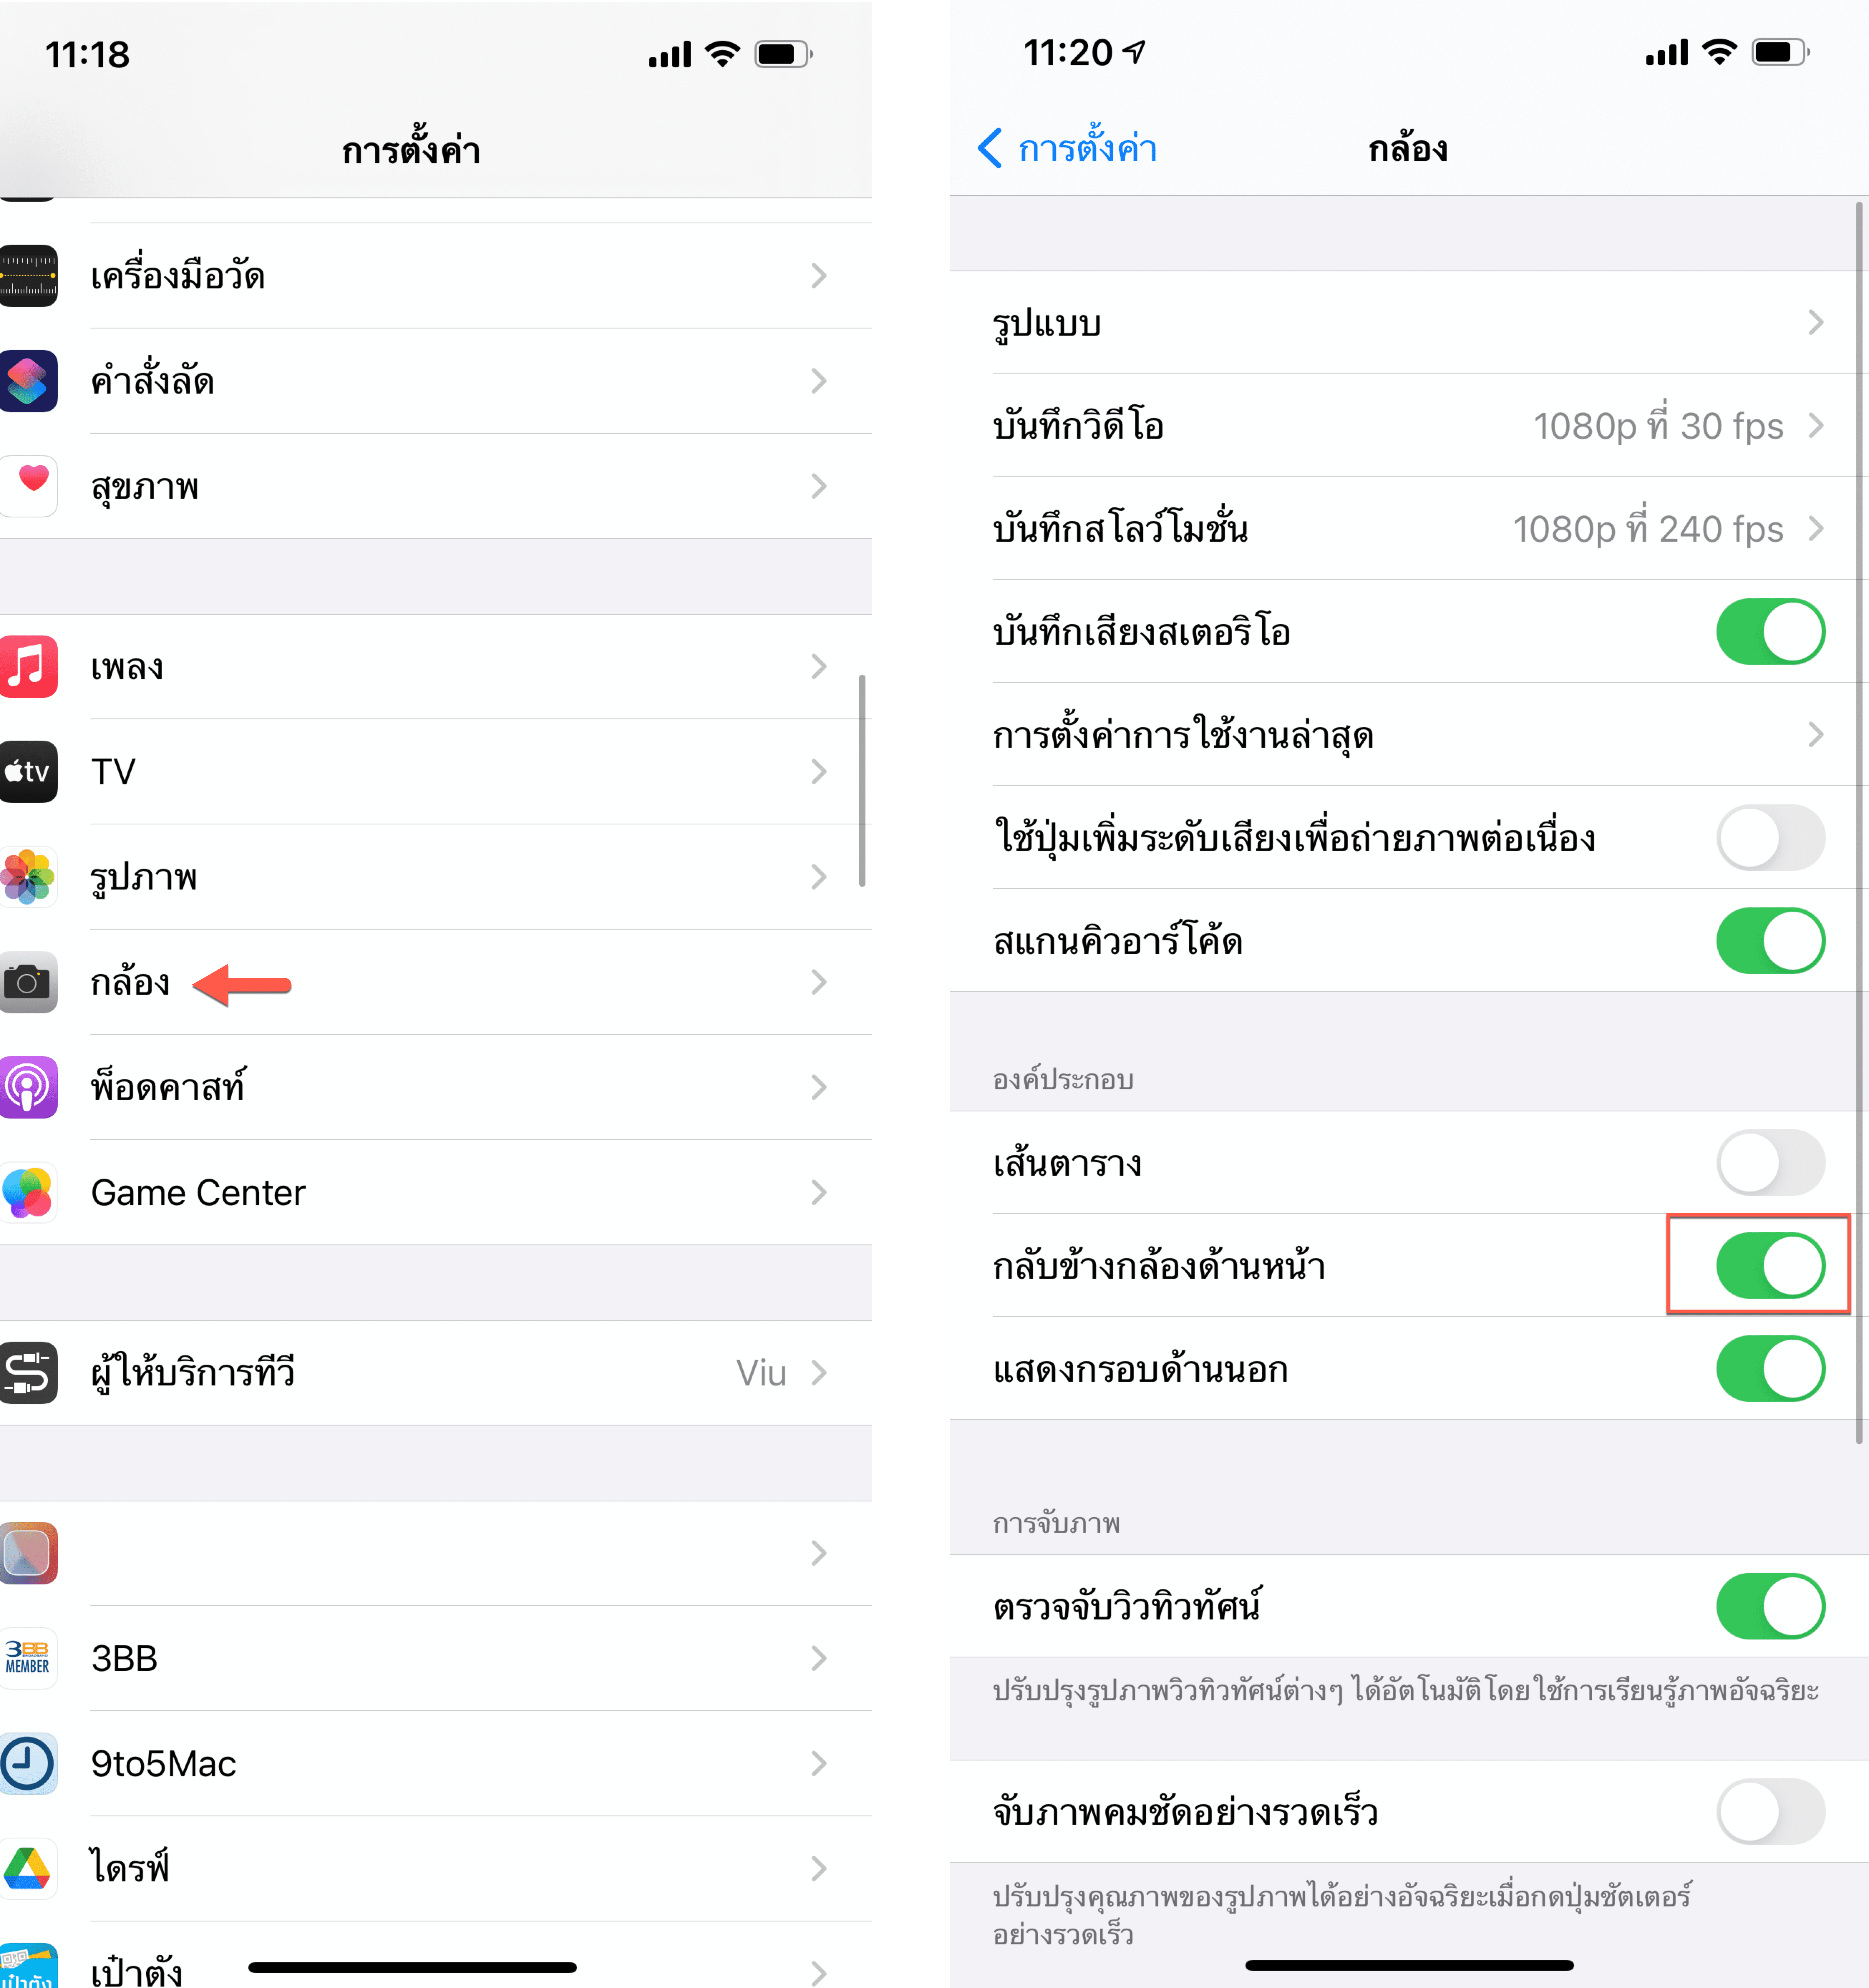This screenshot has width=1869, height=1988.
Task: Enable the grid lines toggle
Action: [x=1770, y=1162]
